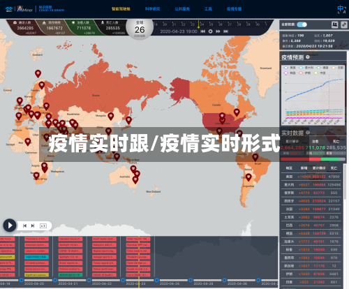
Task: Click the event pin over Mongolia on the map
Action: pyautogui.click(x=111, y=116)
